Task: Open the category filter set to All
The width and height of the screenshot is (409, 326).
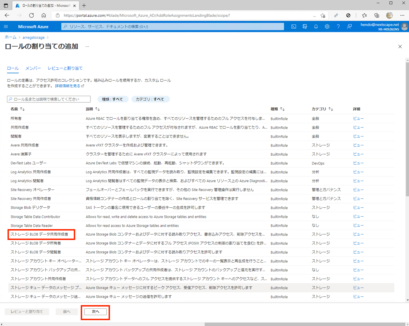Action: 150,99
